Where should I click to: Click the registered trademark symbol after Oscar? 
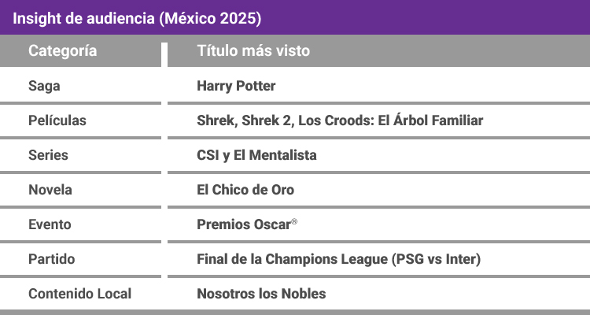coord(294,222)
